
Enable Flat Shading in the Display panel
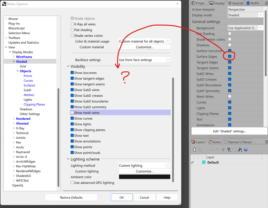230,34
